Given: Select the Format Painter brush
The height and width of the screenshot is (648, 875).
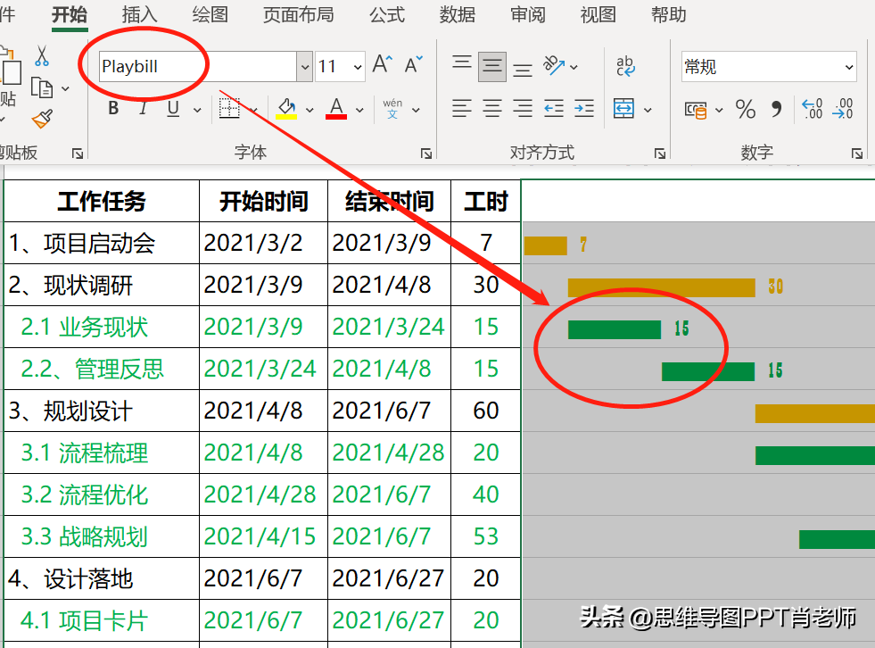Looking at the screenshot, I should [43, 119].
